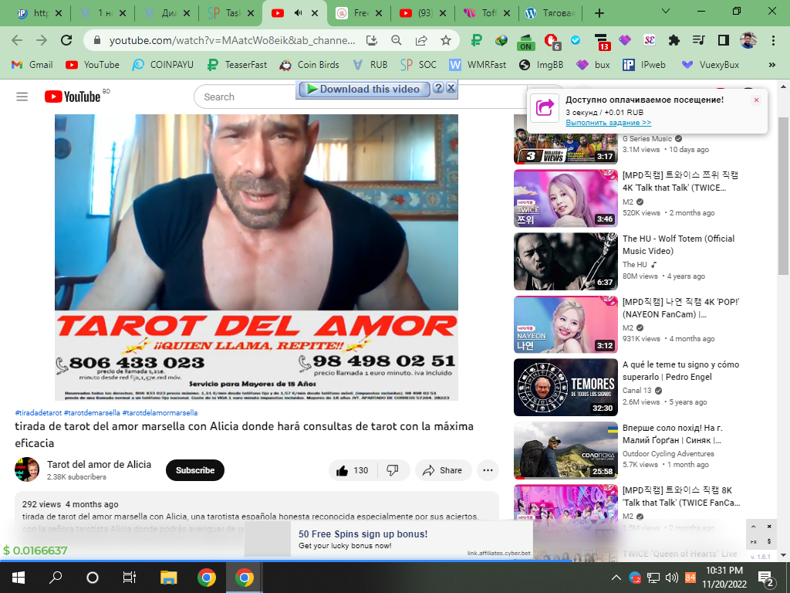Screen dimensions: 790x593
Task: Click Выполнить задание link in popup
Action: pyautogui.click(x=608, y=123)
